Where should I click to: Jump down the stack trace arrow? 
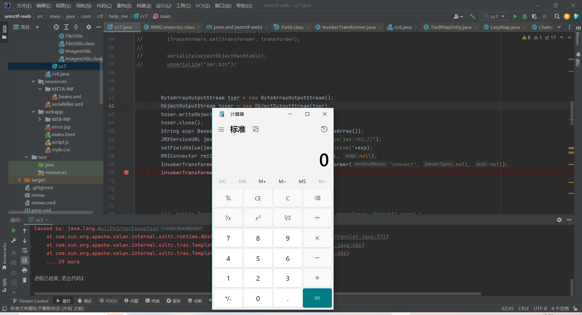coord(25,240)
